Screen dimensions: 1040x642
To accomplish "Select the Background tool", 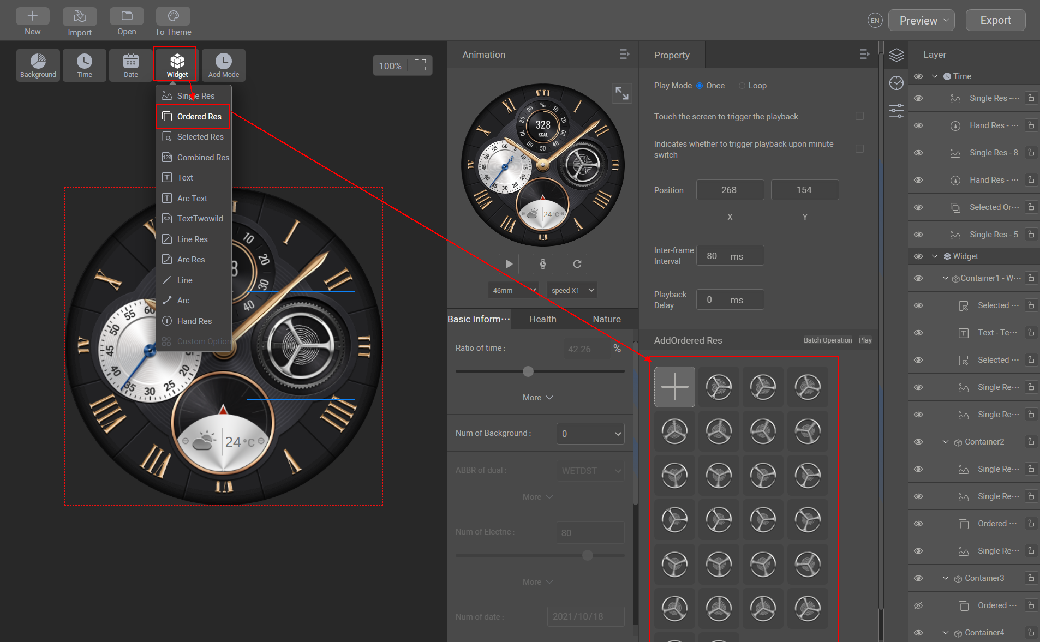I will (x=38, y=65).
